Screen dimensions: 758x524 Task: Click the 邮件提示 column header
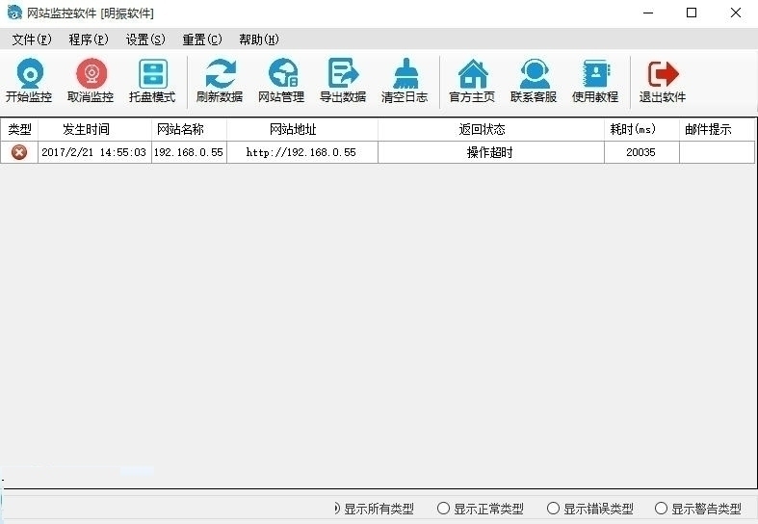point(717,129)
